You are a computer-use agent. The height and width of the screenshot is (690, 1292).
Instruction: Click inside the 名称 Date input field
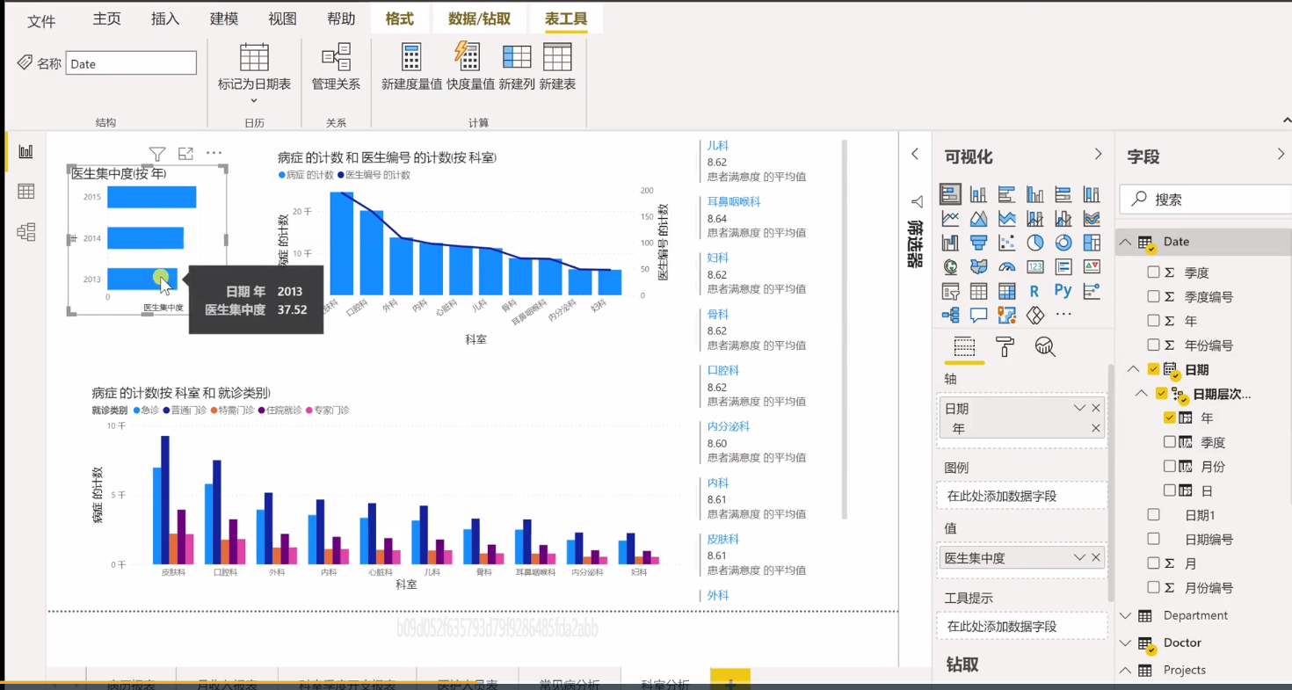130,62
